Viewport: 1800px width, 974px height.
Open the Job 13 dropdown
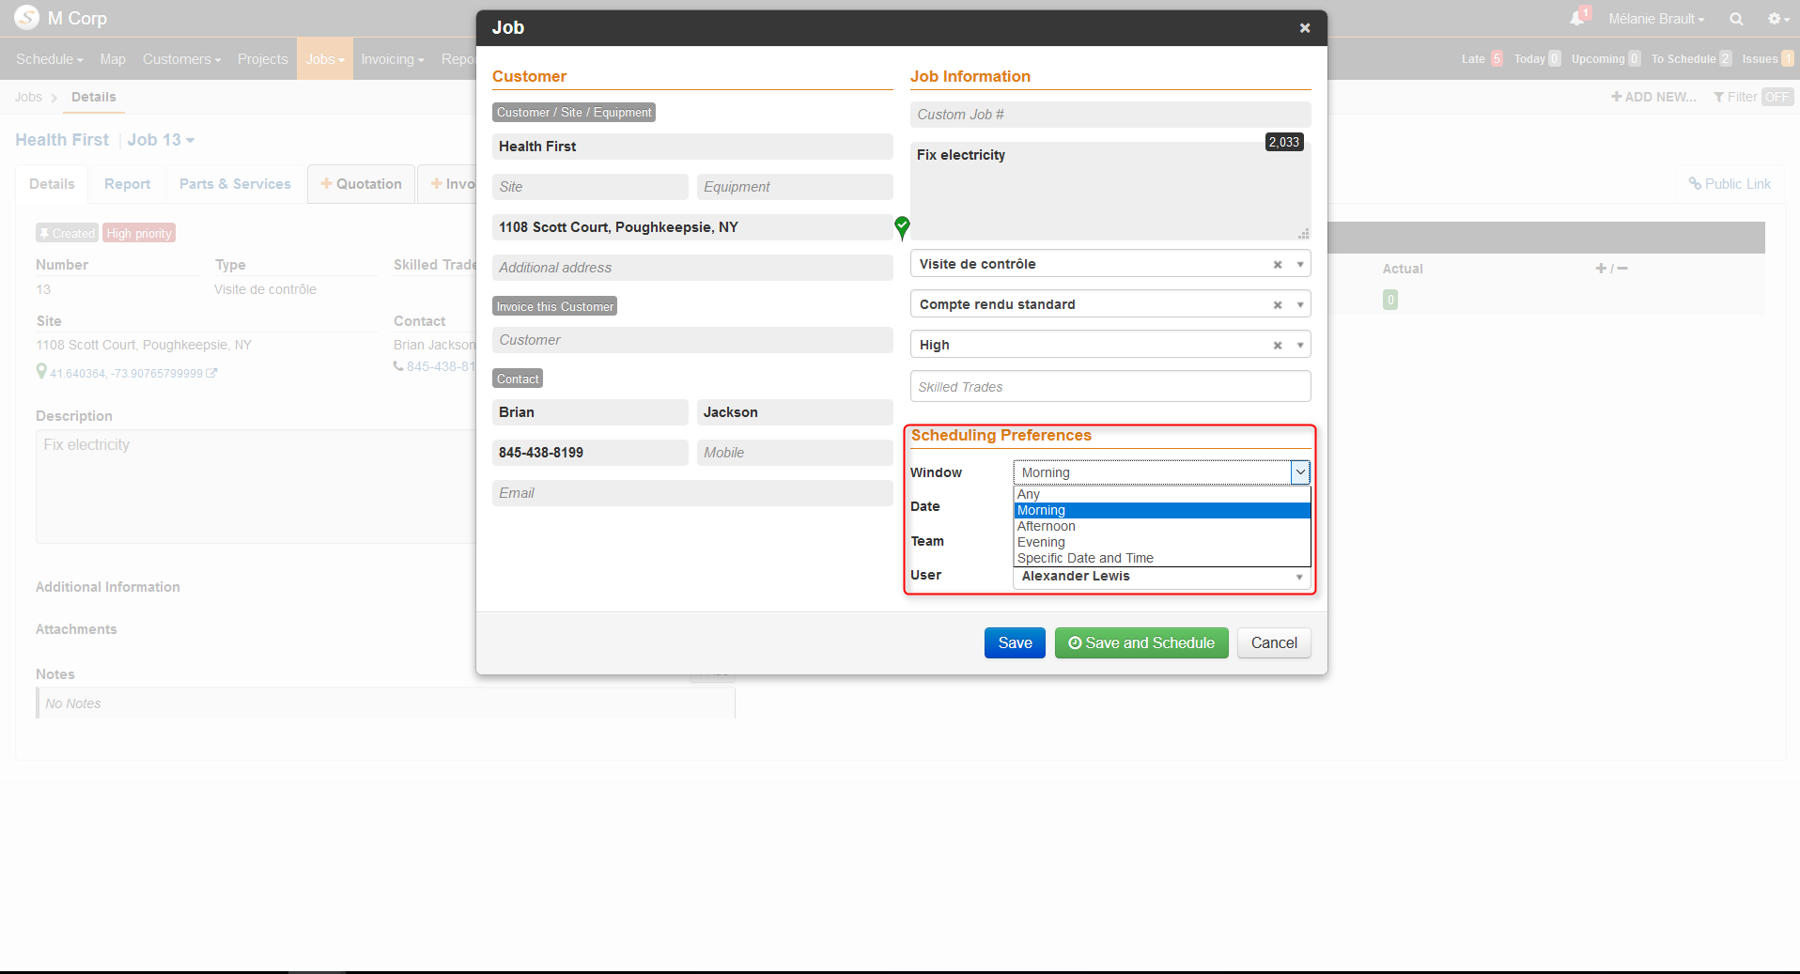(x=161, y=140)
